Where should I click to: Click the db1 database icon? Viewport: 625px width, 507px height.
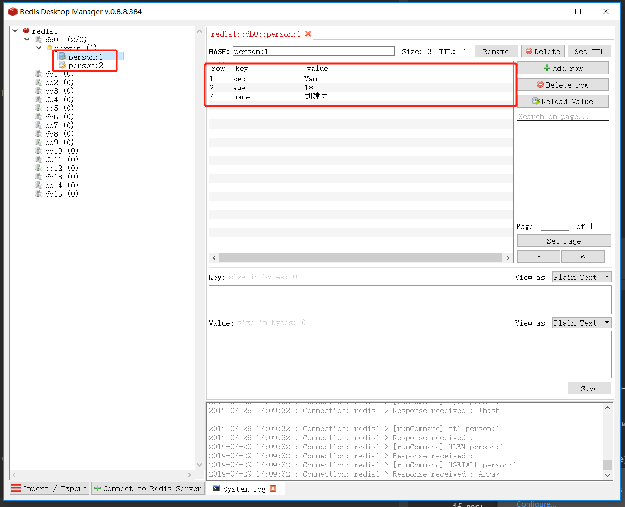coord(39,74)
